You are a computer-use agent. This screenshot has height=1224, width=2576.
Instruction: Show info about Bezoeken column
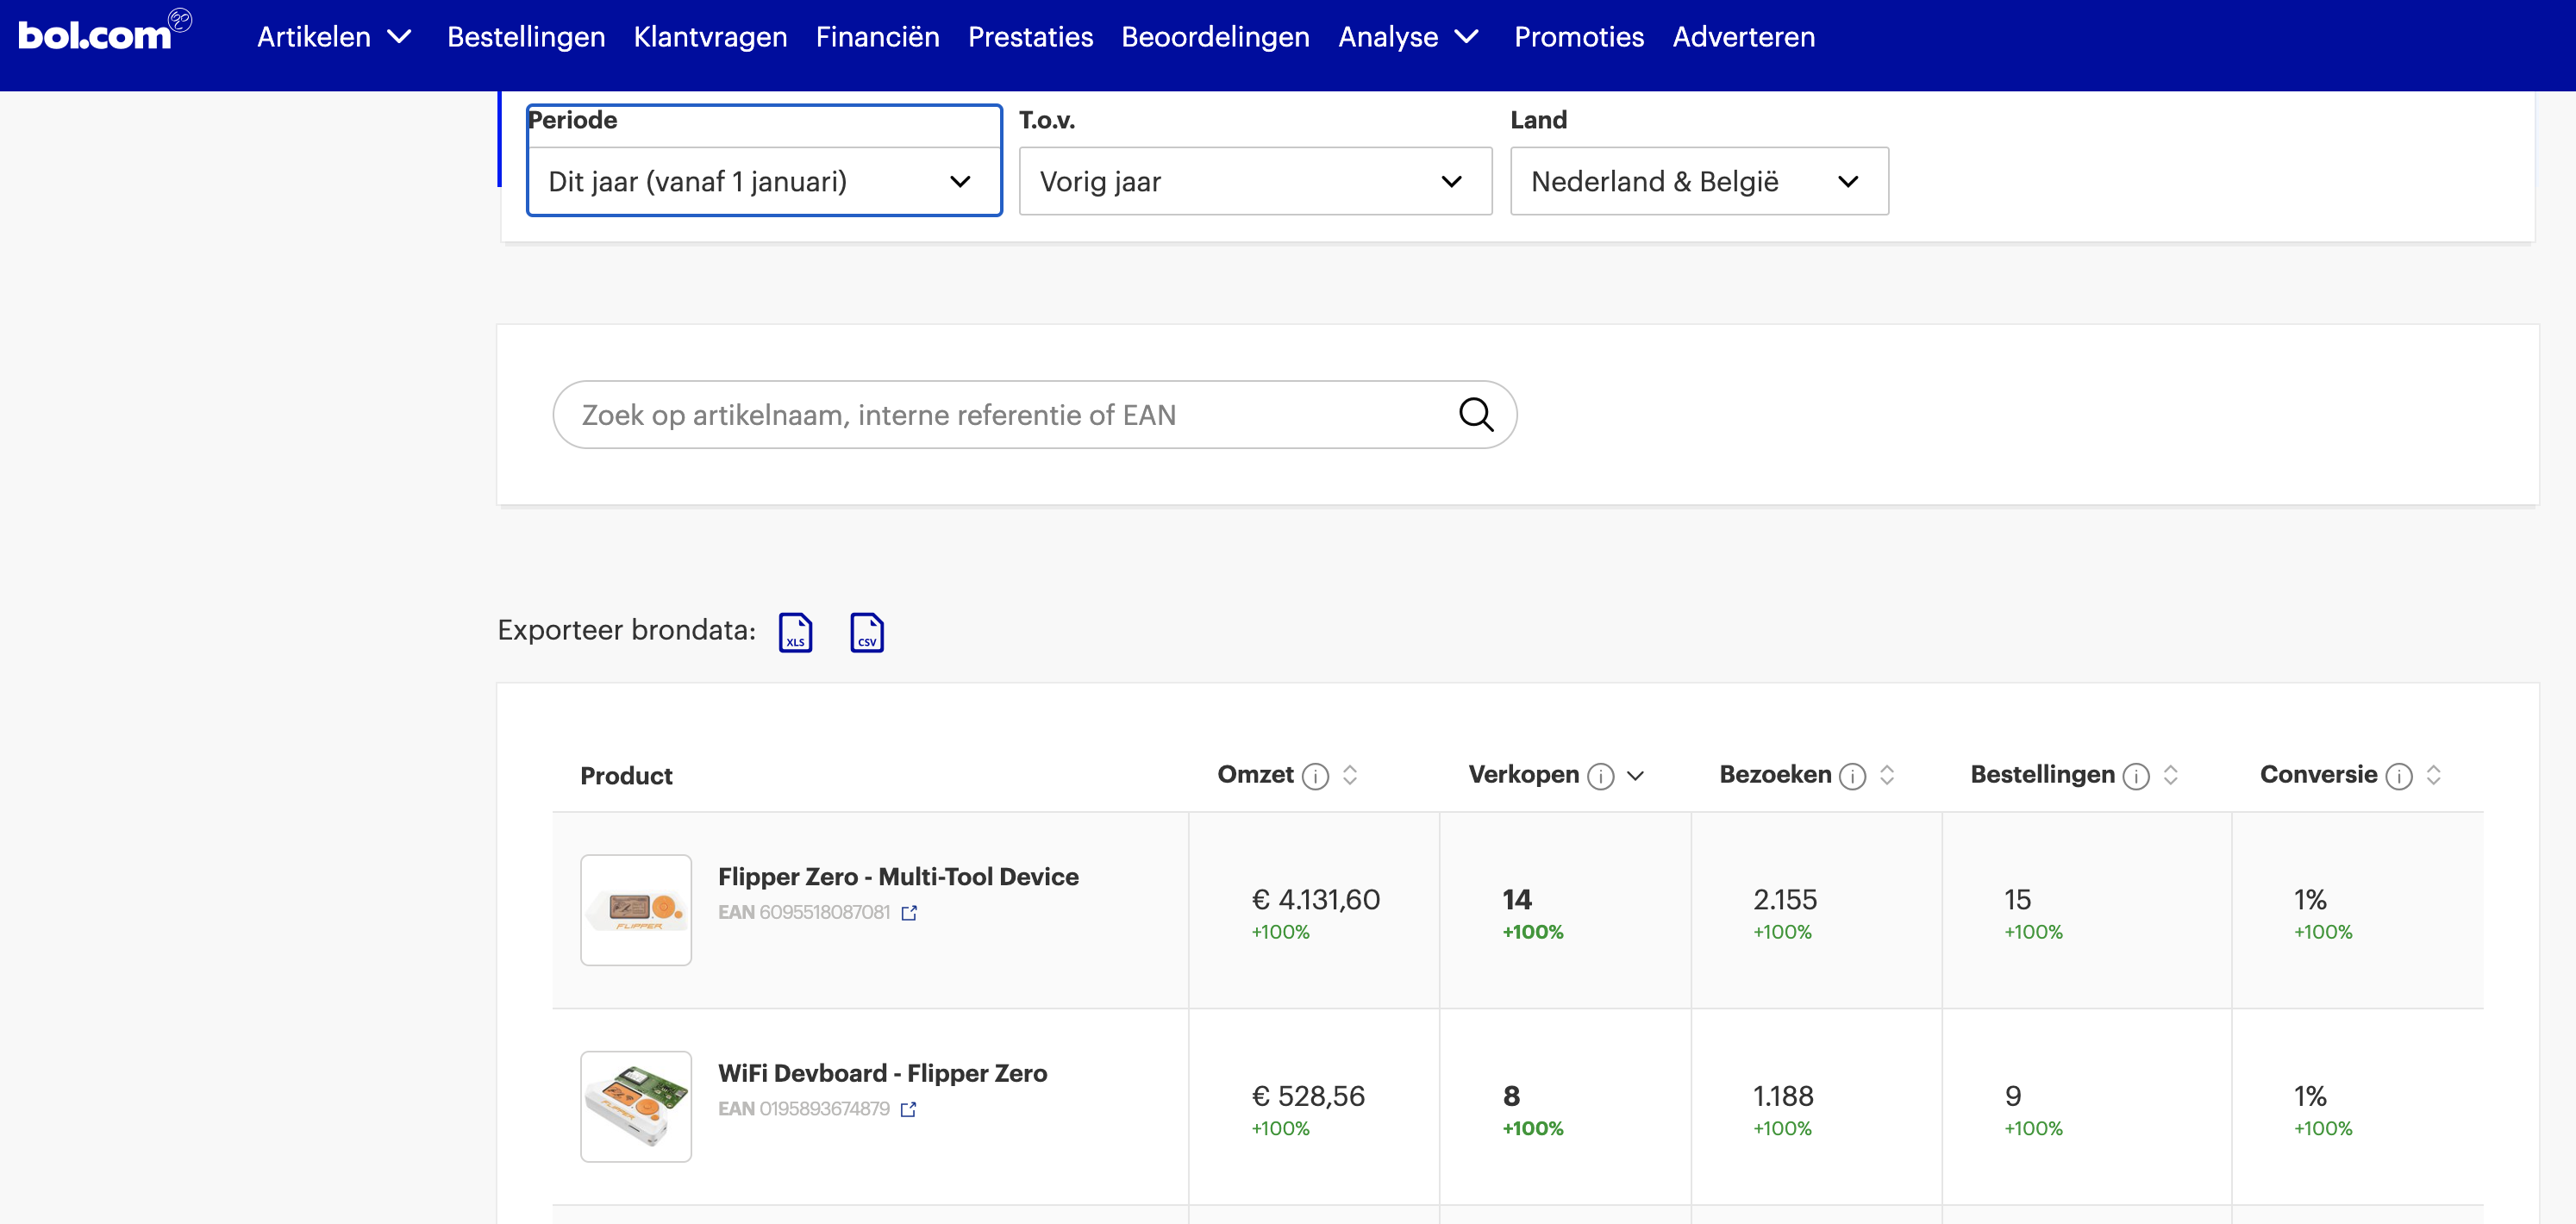click(1853, 776)
